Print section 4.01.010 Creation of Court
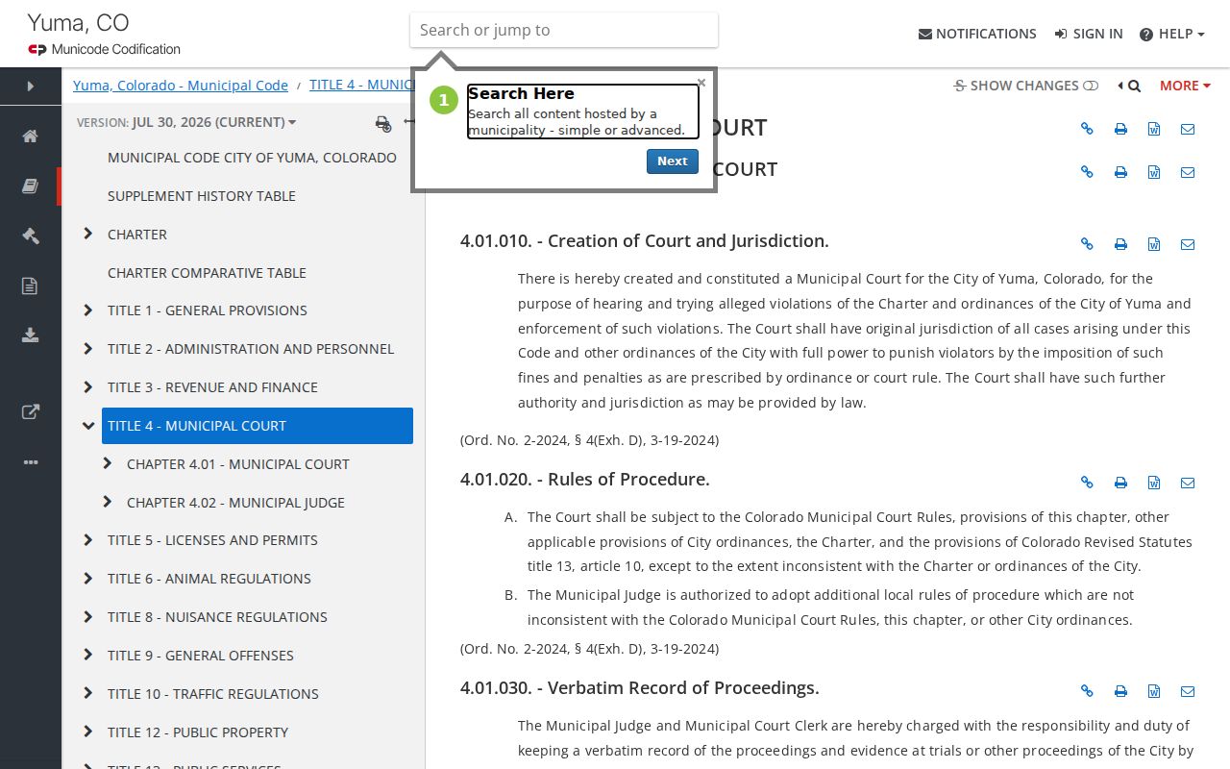Viewport: 1230px width, 769px height. pyautogui.click(x=1120, y=244)
